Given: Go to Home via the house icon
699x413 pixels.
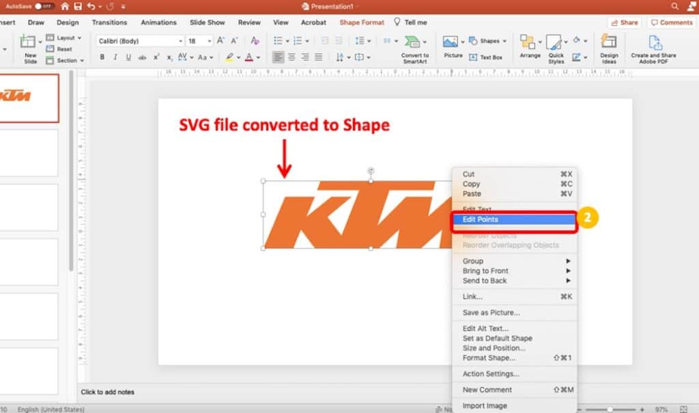Looking at the screenshot, I should click(65, 6).
